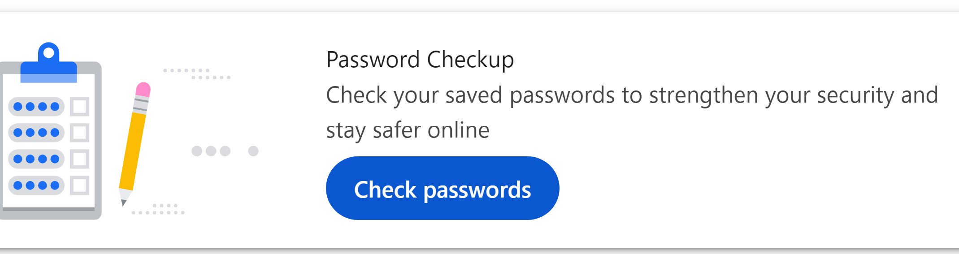Click the single isolated grey dot
This screenshot has height=254, width=959.
pos(253,151)
